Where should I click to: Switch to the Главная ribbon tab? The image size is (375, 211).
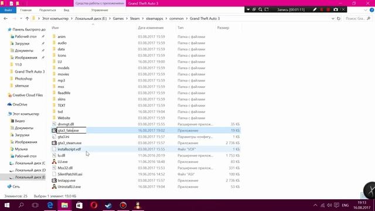26,10
